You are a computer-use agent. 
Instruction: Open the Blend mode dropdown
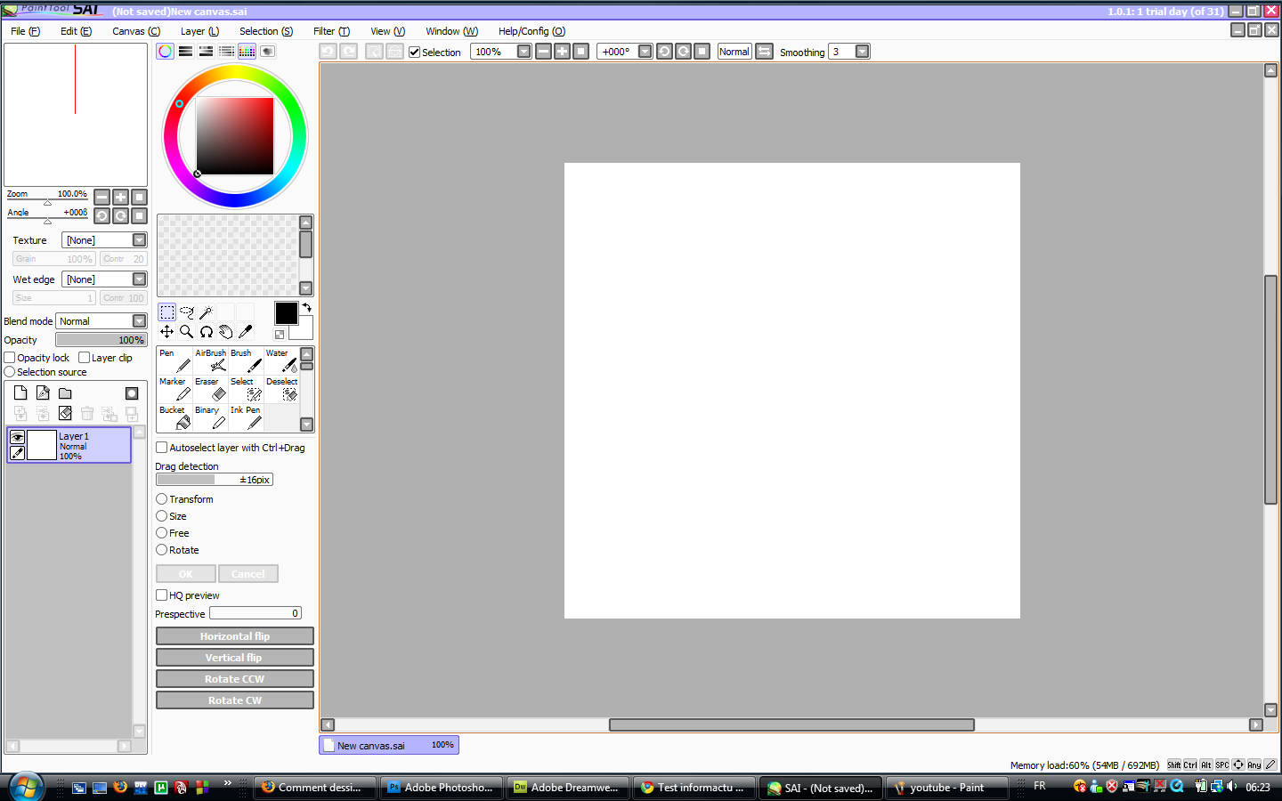point(139,321)
